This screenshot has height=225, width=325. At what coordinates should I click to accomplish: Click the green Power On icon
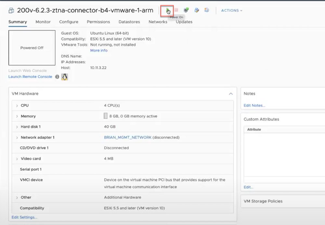point(167,10)
